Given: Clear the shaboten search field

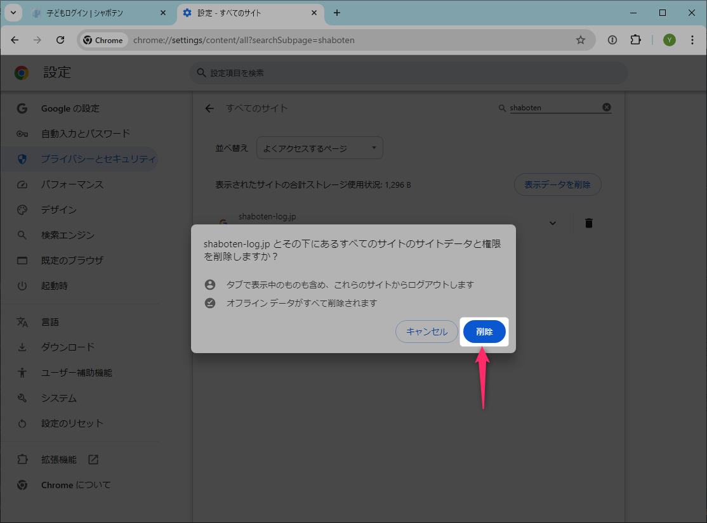Looking at the screenshot, I should click(x=607, y=107).
